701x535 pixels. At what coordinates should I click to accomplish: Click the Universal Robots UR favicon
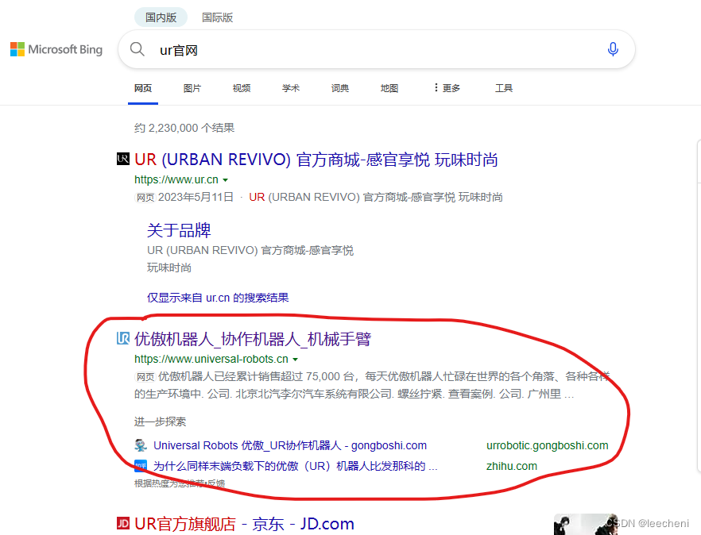123,338
